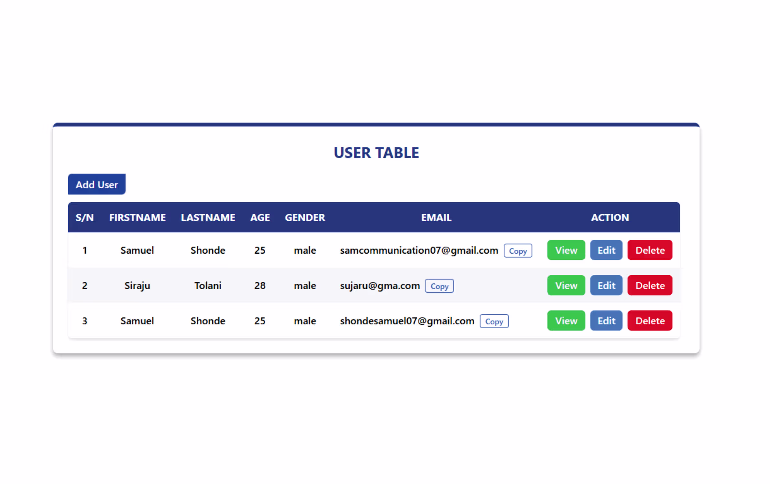Screen dimensions: 770x484
Task: Click serial number 3 cell
Action: click(85, 321)
